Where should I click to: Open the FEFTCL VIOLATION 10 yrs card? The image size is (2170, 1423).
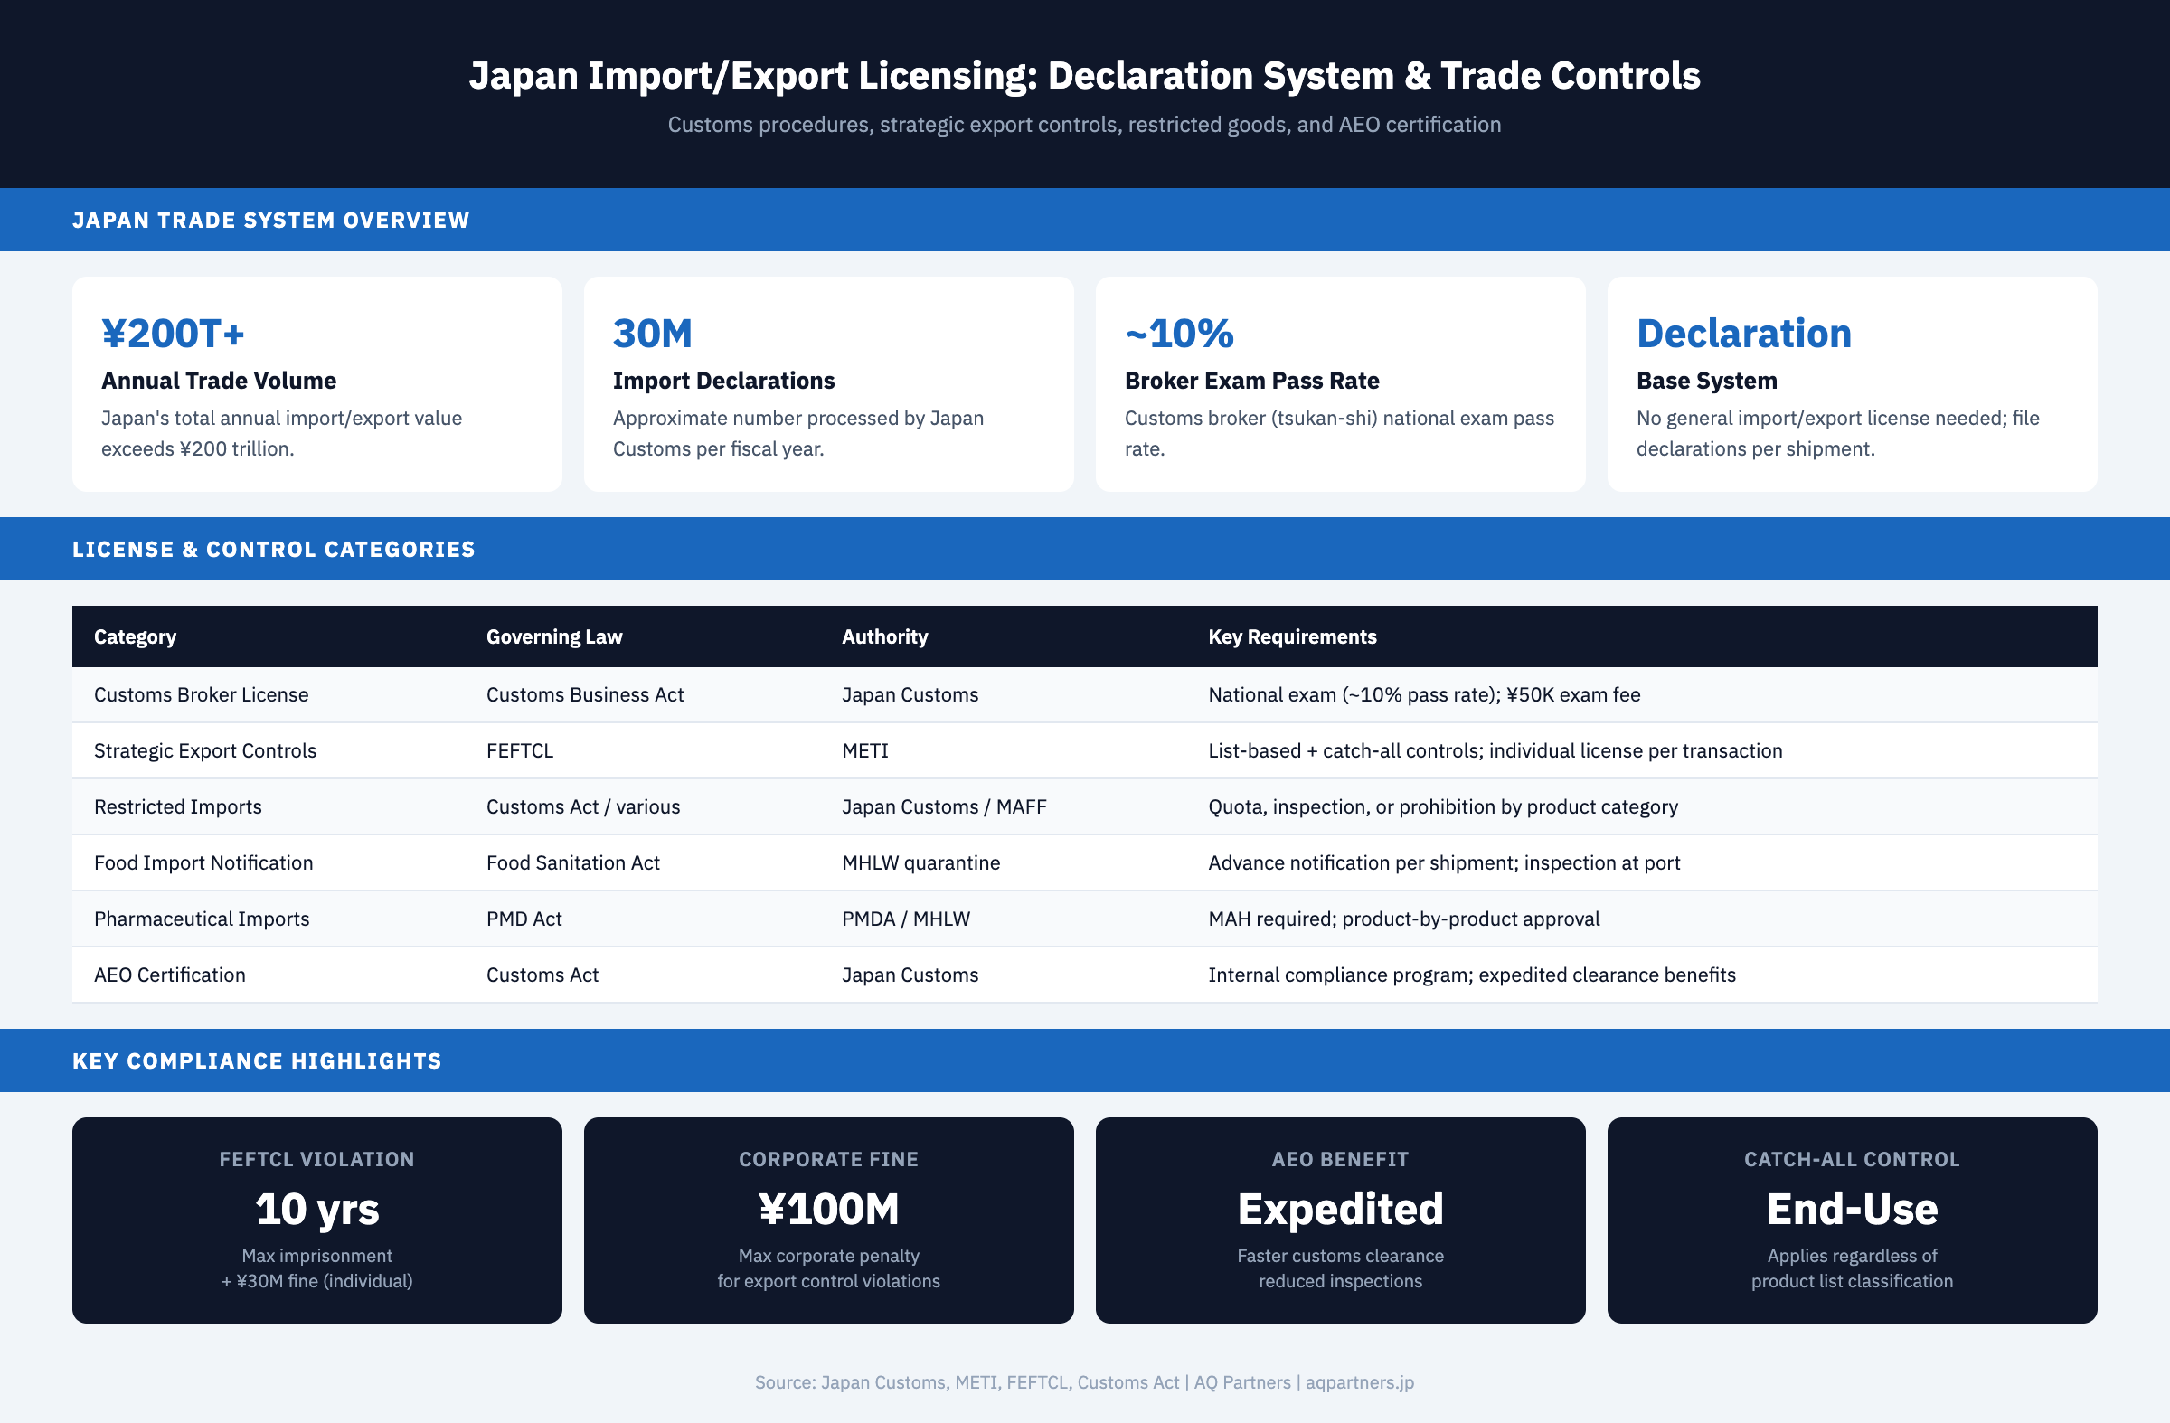316,1220
